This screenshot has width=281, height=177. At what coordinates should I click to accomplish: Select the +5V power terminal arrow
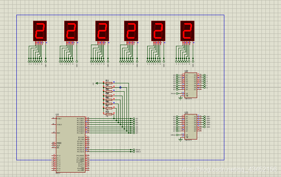coord(97,83)
